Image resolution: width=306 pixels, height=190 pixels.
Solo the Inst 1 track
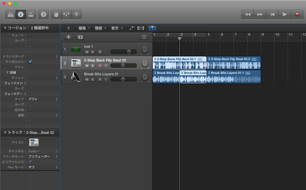92,52
